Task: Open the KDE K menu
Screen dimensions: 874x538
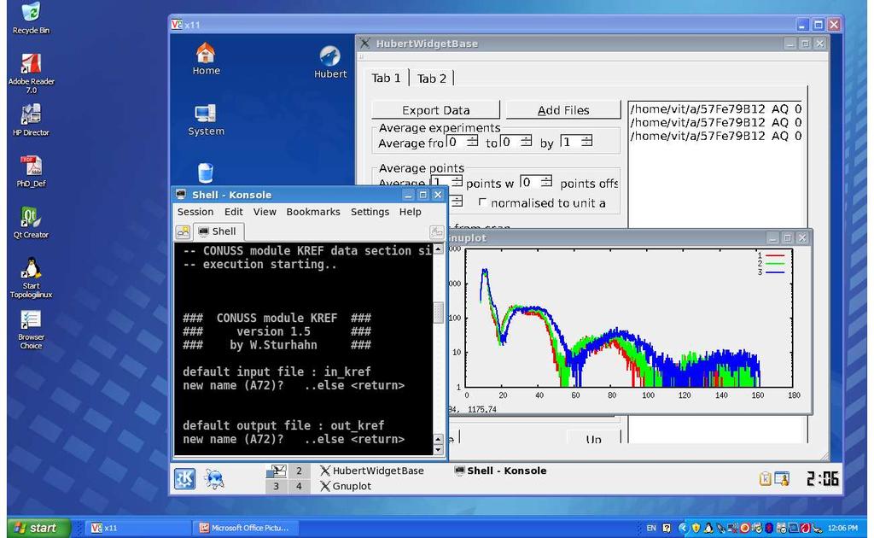Action: (x=184, y=478)
